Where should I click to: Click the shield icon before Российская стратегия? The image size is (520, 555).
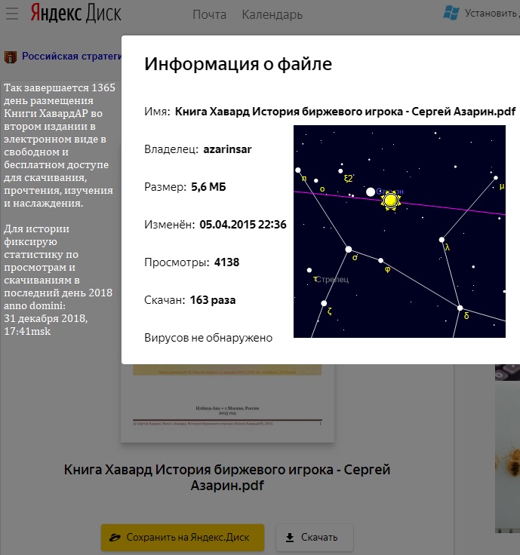11,57
